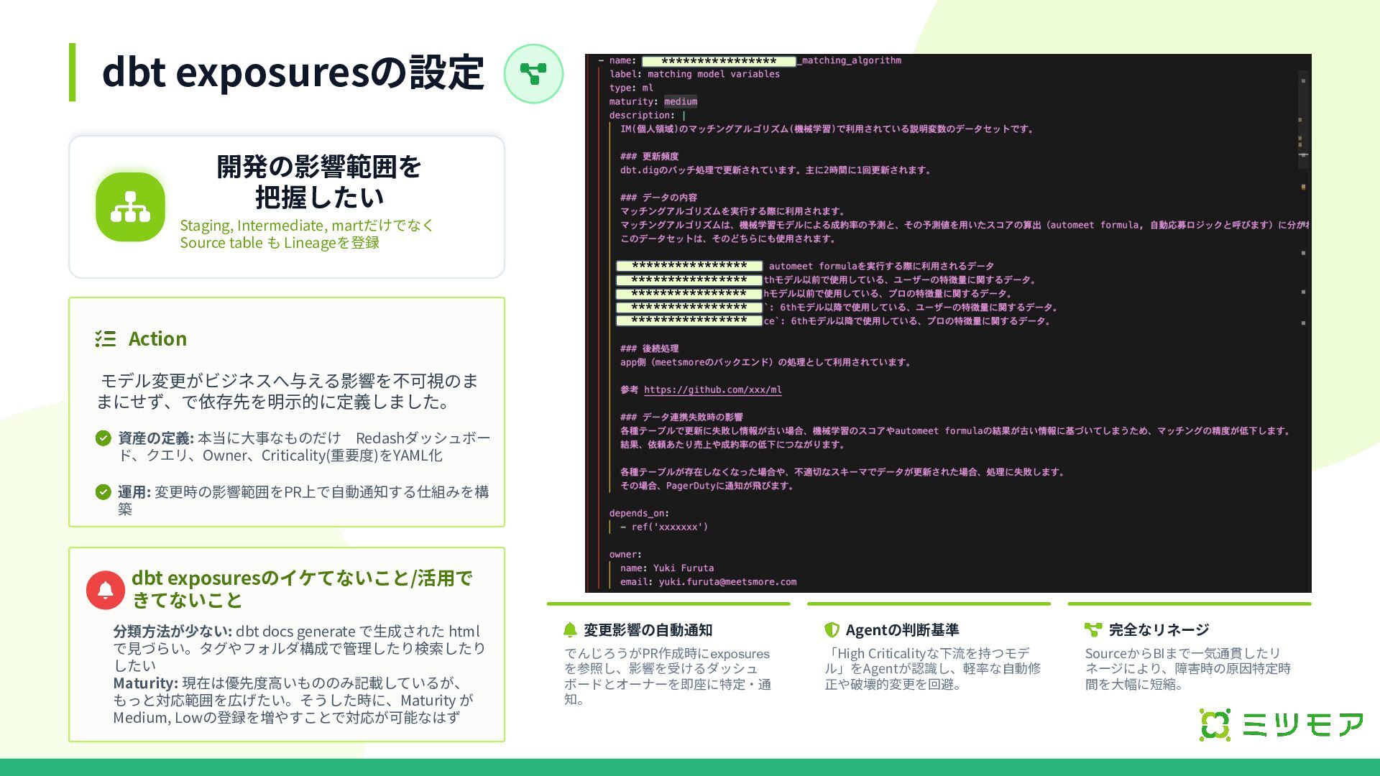Click the green bell icon beside 変更影響の自動通知

point(570,630)
